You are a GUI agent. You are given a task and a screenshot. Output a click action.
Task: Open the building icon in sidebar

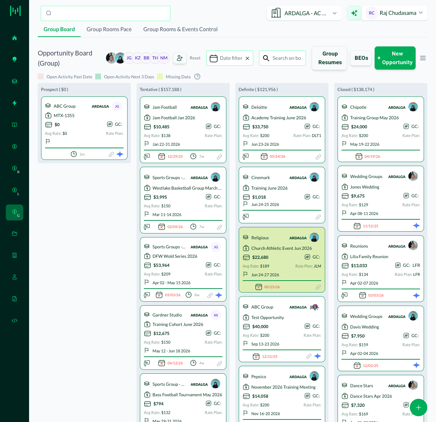coord(15,255)
